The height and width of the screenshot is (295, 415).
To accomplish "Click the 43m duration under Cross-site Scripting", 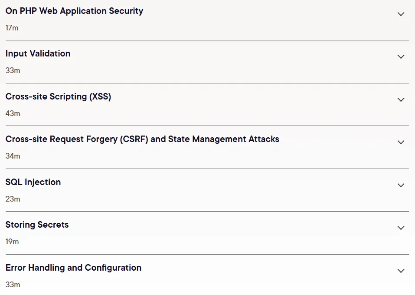I will tap(13, 113).
